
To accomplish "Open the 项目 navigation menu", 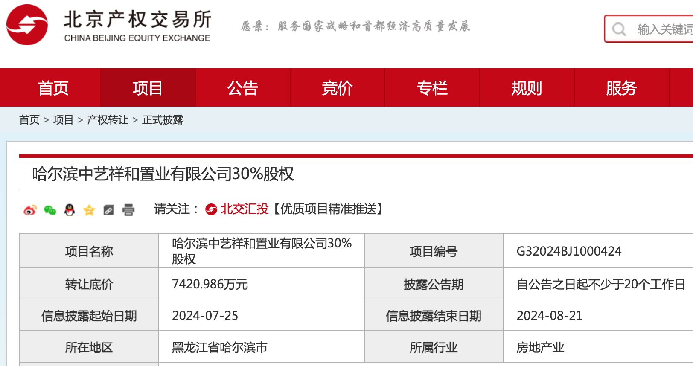I will point(148,88).
